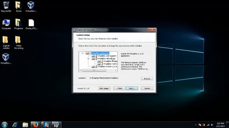Click the install location path C:\Program Files\Oracle\VirtualBox\
The image size is (229, 128).
(x=104, y=78)
